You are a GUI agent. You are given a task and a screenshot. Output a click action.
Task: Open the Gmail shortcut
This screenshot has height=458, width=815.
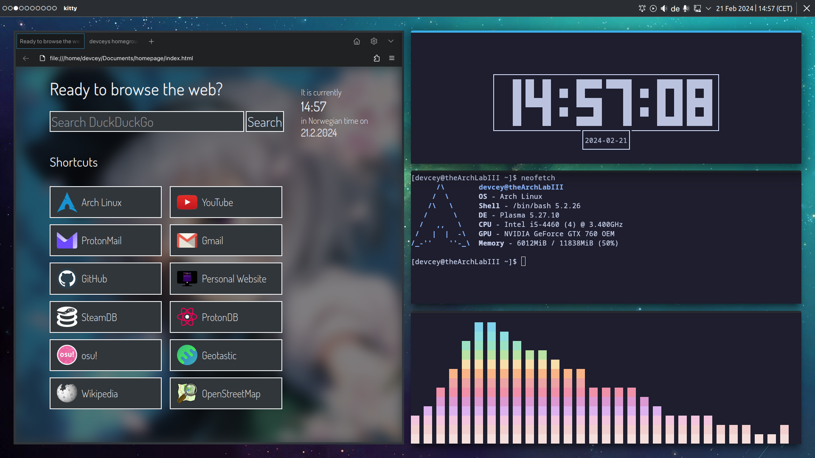tap(226, 240)
